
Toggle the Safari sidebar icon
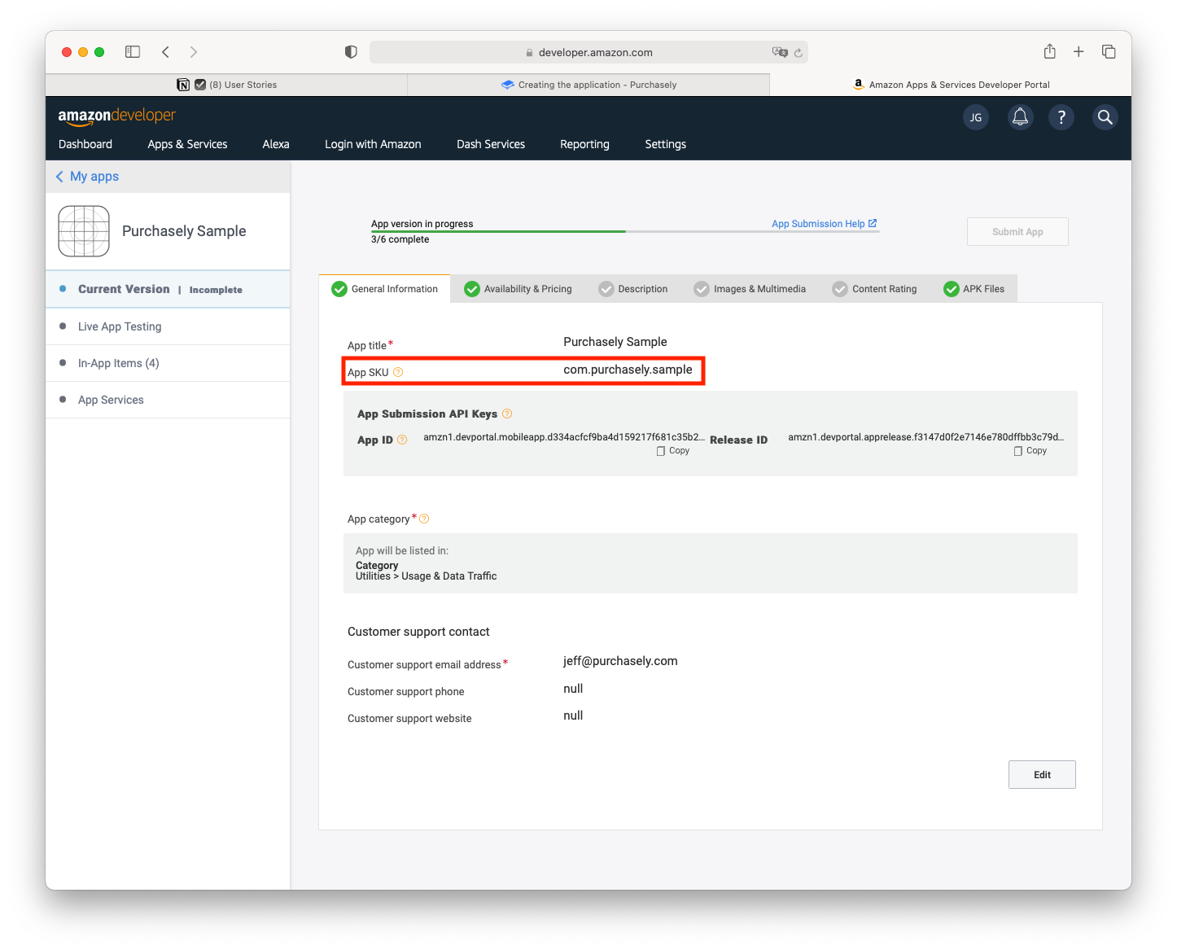pos(133,52)
